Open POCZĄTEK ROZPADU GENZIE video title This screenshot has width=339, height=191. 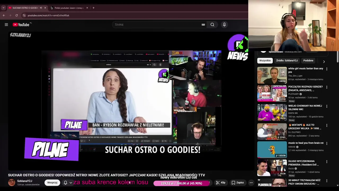click(305, 88)
